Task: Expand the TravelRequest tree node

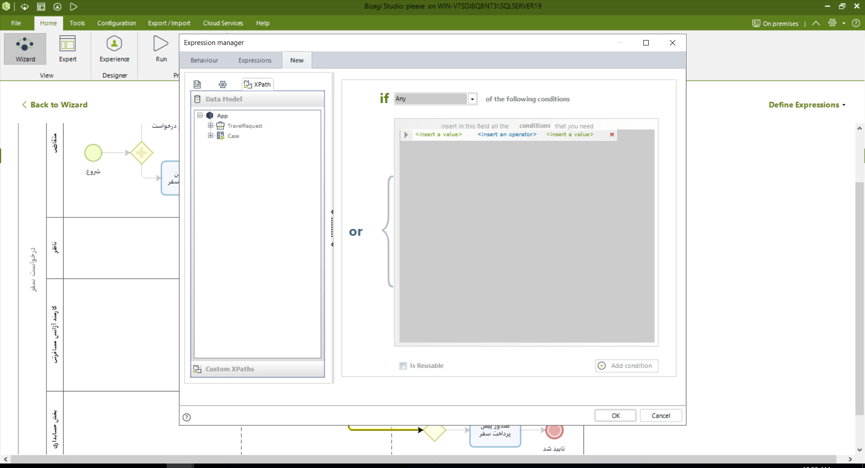Action: click(210, 126)
